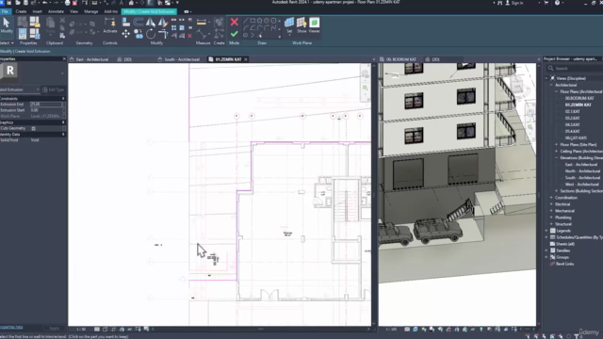Screen dimensions: 603x339
Task: Click the 1:50 view scale in the status bar
Action: pyautogui.click(x=81, y=330)
